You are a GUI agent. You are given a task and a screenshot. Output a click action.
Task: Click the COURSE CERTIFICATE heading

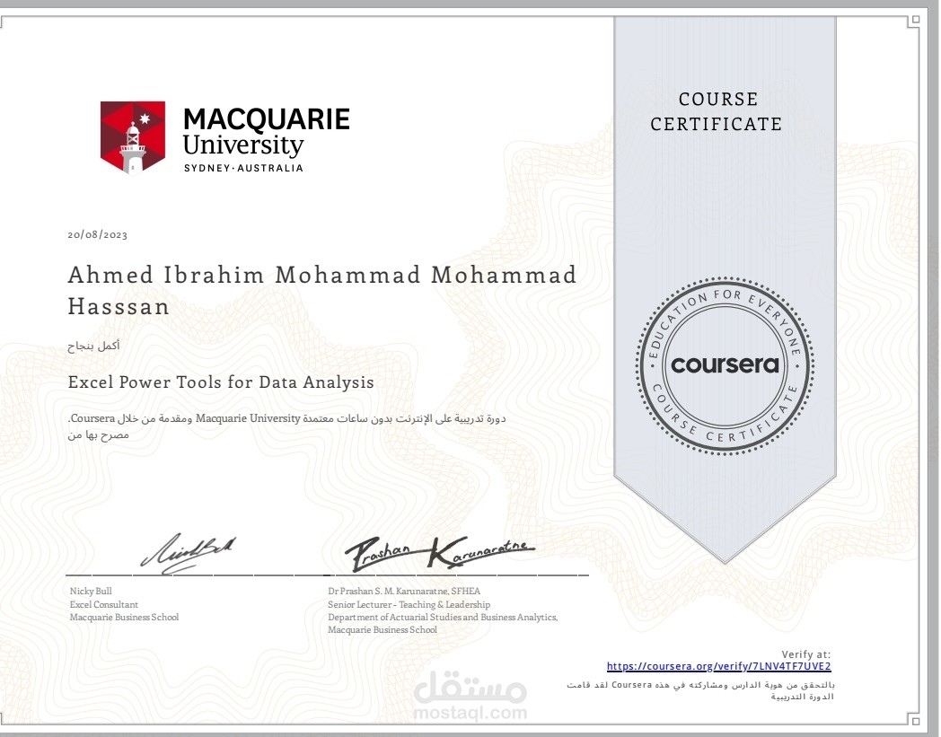[717, 111]
